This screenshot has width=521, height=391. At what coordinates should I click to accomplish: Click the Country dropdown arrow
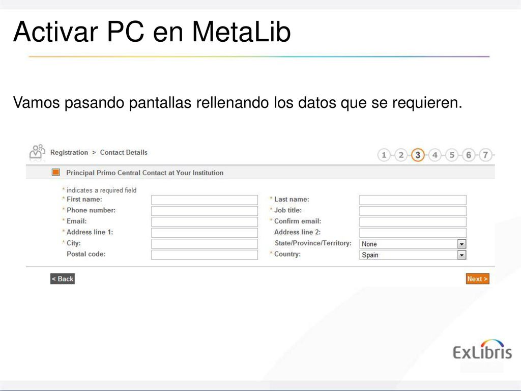click(461, 255)
